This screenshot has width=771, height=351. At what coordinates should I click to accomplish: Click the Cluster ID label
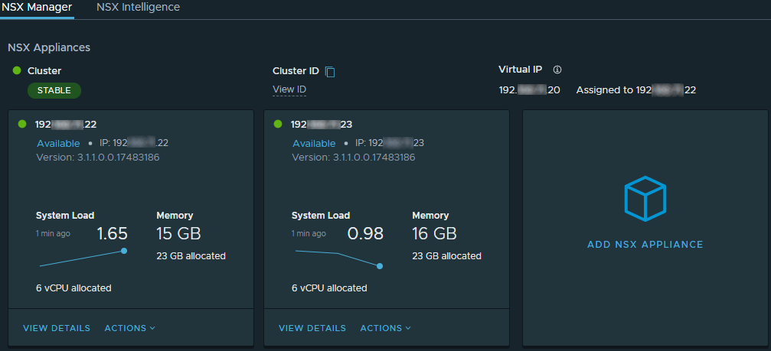(296, 71)
